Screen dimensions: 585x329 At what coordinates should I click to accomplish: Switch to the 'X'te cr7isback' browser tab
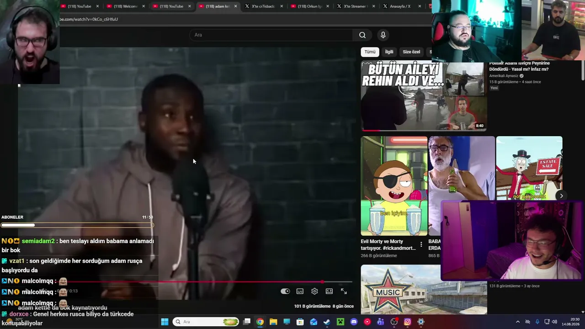click(263, 6)
